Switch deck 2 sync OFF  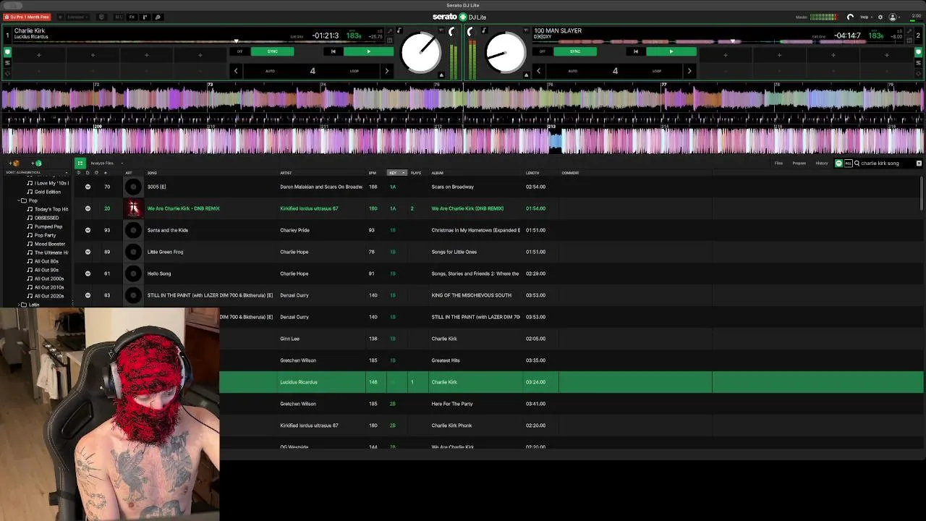(x=543, y=51)
